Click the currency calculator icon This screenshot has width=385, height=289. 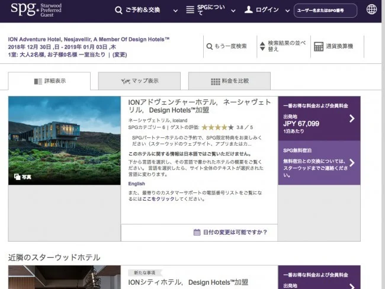[318, 46]
